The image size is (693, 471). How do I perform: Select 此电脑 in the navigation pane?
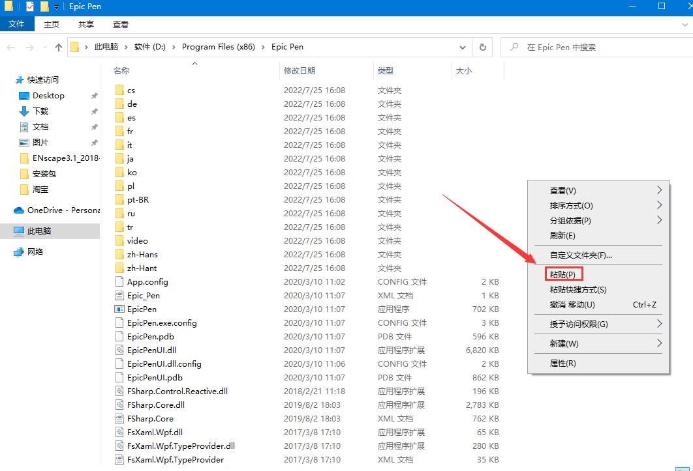[39, 231]
